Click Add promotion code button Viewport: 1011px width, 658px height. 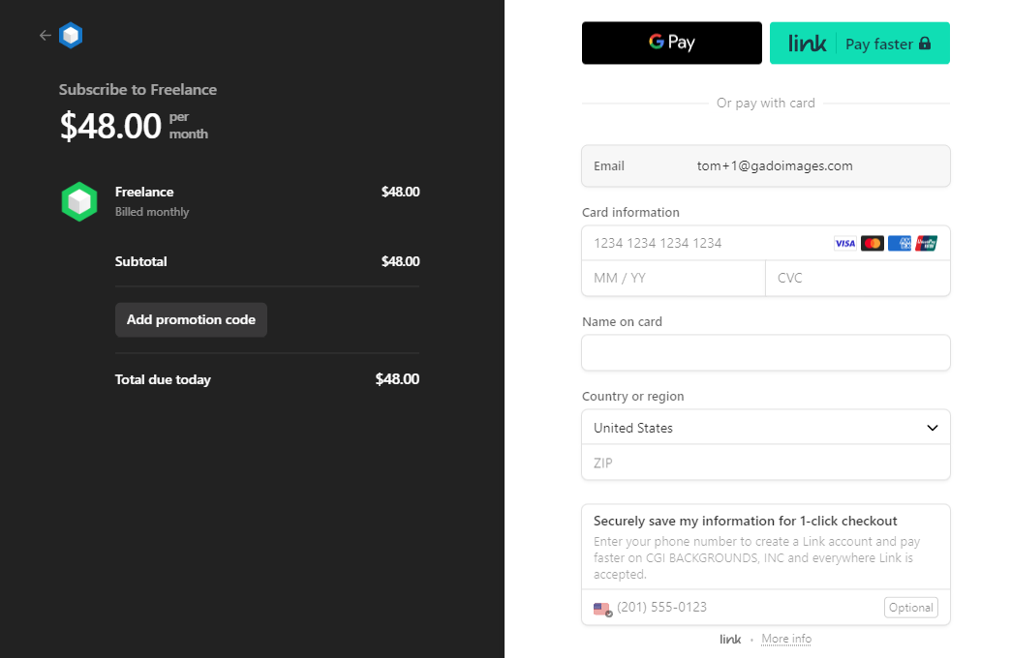click(x=191, y=319)
